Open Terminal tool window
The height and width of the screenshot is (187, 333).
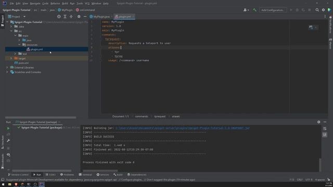(85, 175)
